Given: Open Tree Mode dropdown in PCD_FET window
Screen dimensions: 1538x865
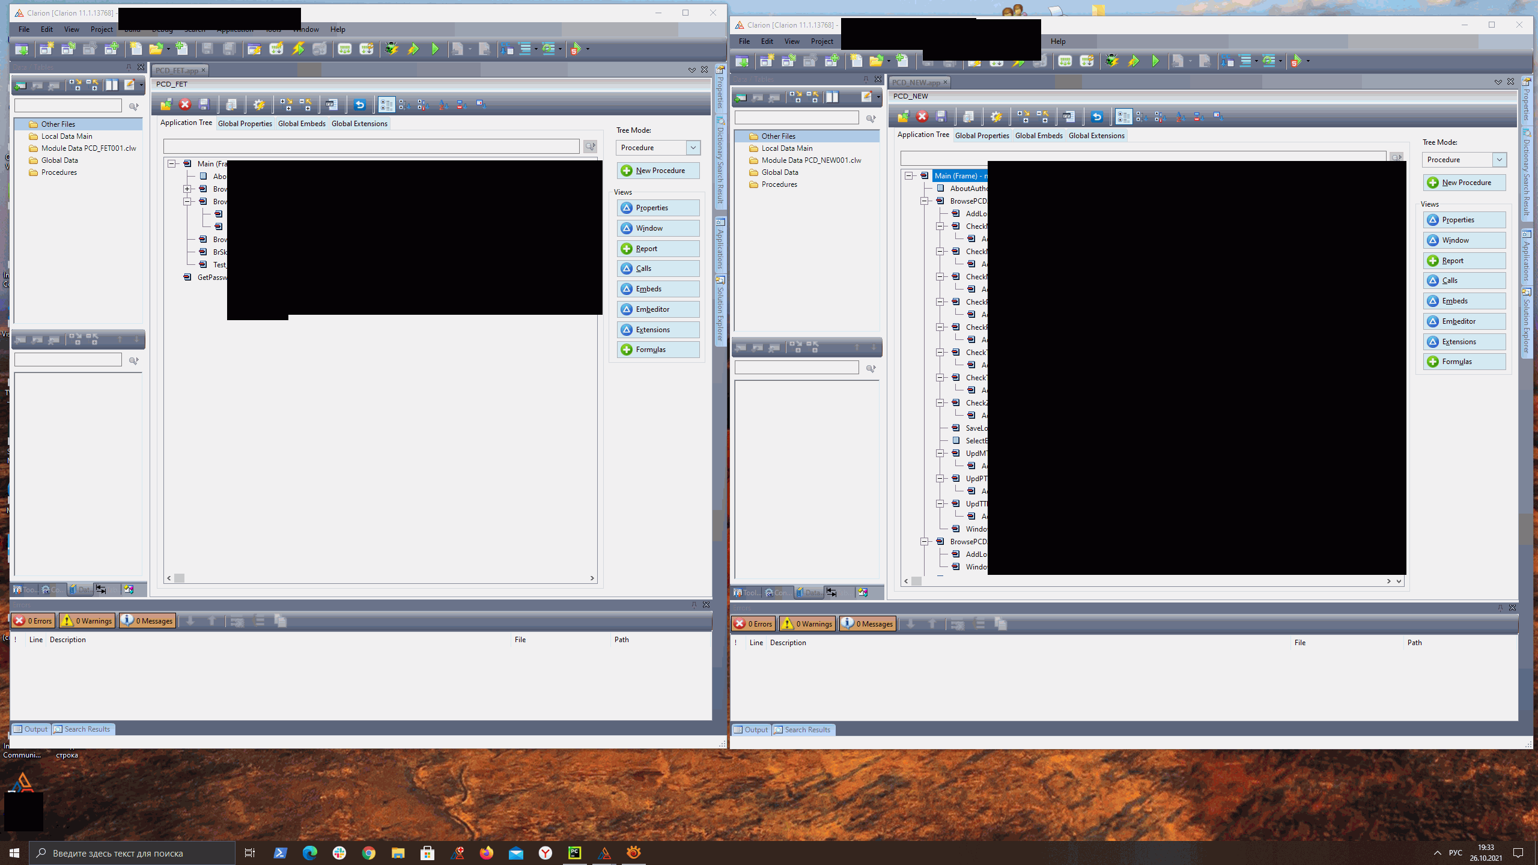Looking at the screenshot, I should [693, 148].
